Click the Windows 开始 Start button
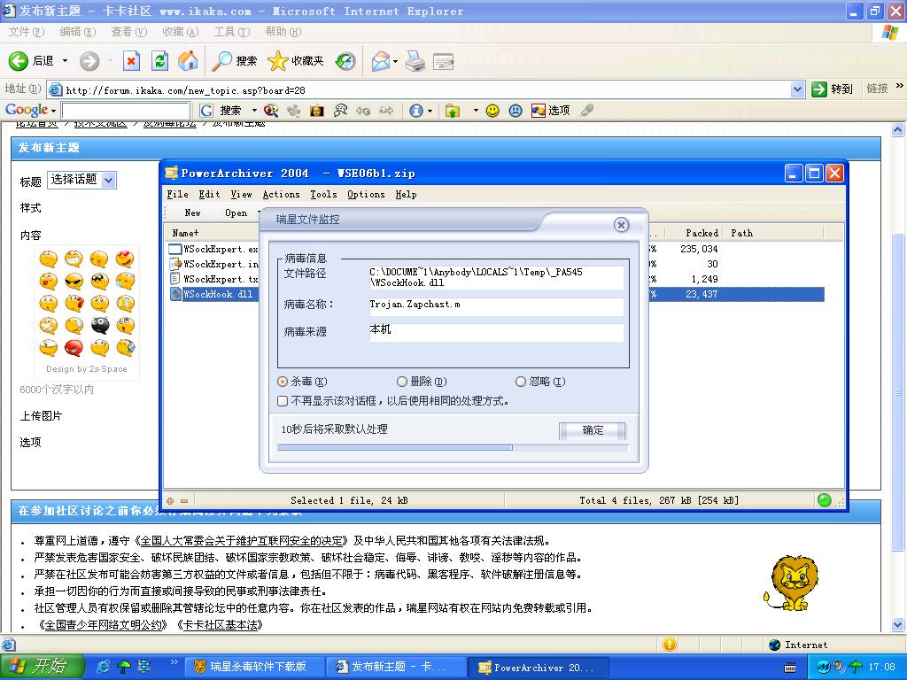The image size is (907, 680). (x=42, y=667)
